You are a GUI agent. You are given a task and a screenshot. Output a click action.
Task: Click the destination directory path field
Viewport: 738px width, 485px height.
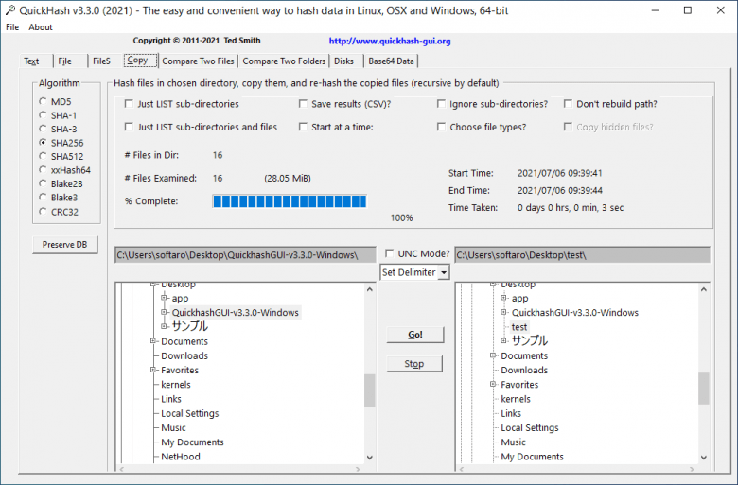coord(582,255)
